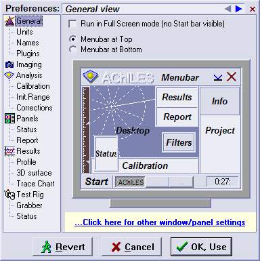
Task: Click the Revert button
Action: [62, 247]
